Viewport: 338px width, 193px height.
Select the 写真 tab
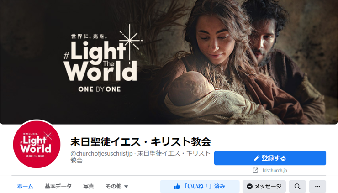tap(88, 186)
